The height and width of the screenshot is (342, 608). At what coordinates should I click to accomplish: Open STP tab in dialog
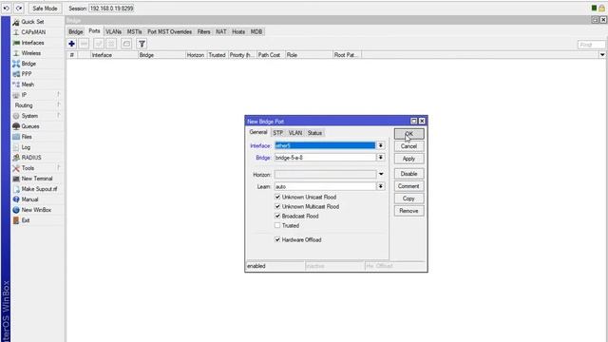(277, 133)
